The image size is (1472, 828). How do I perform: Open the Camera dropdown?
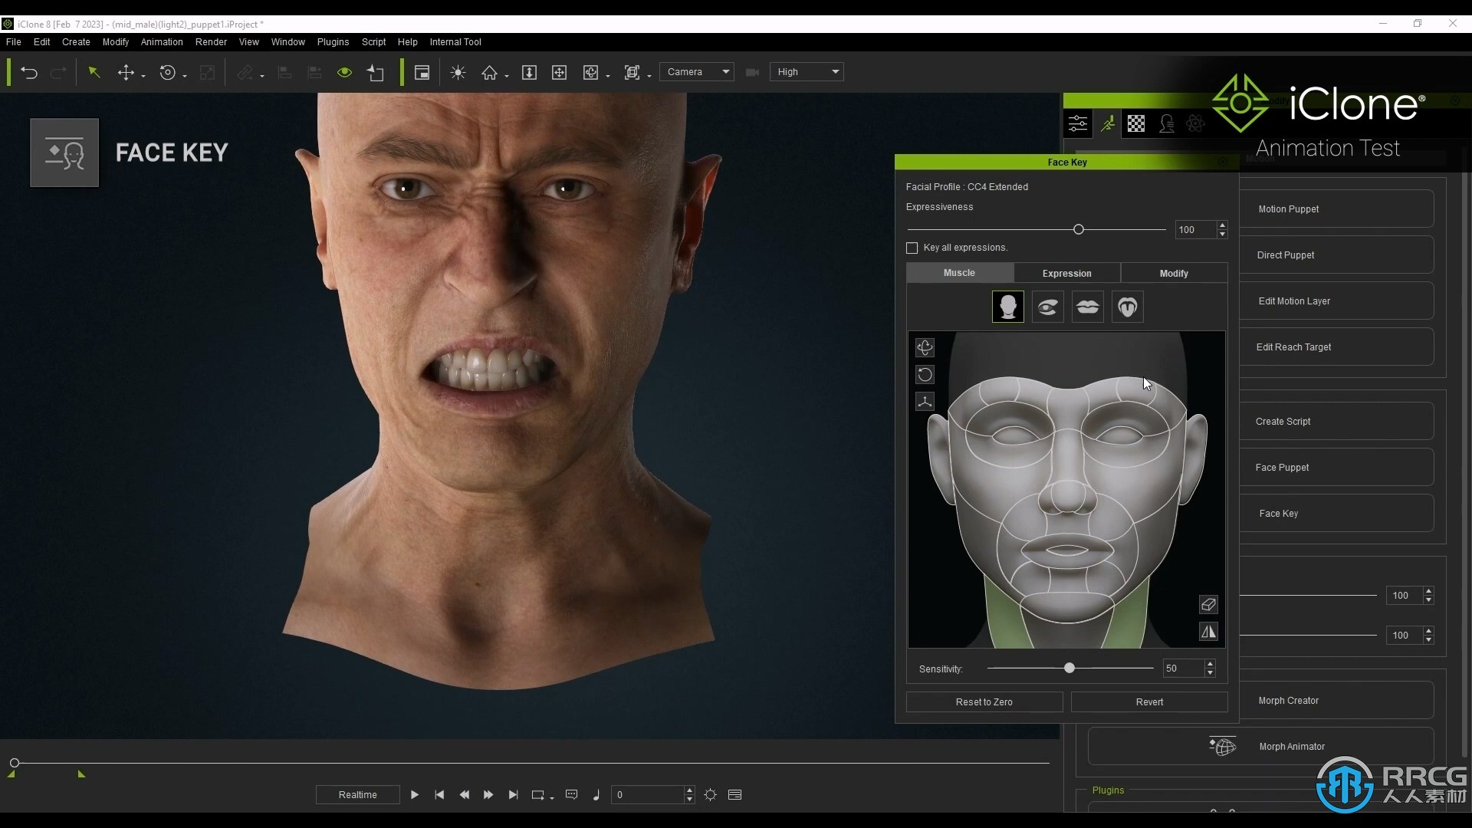point(696,71)
